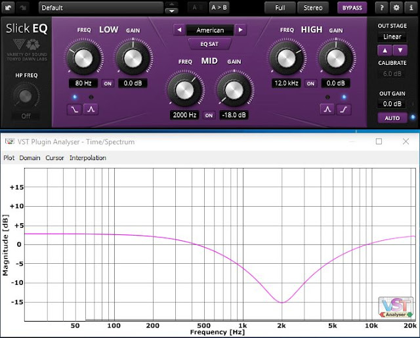
Task: Open the Plot menu
Action: [x=9, y=158]
